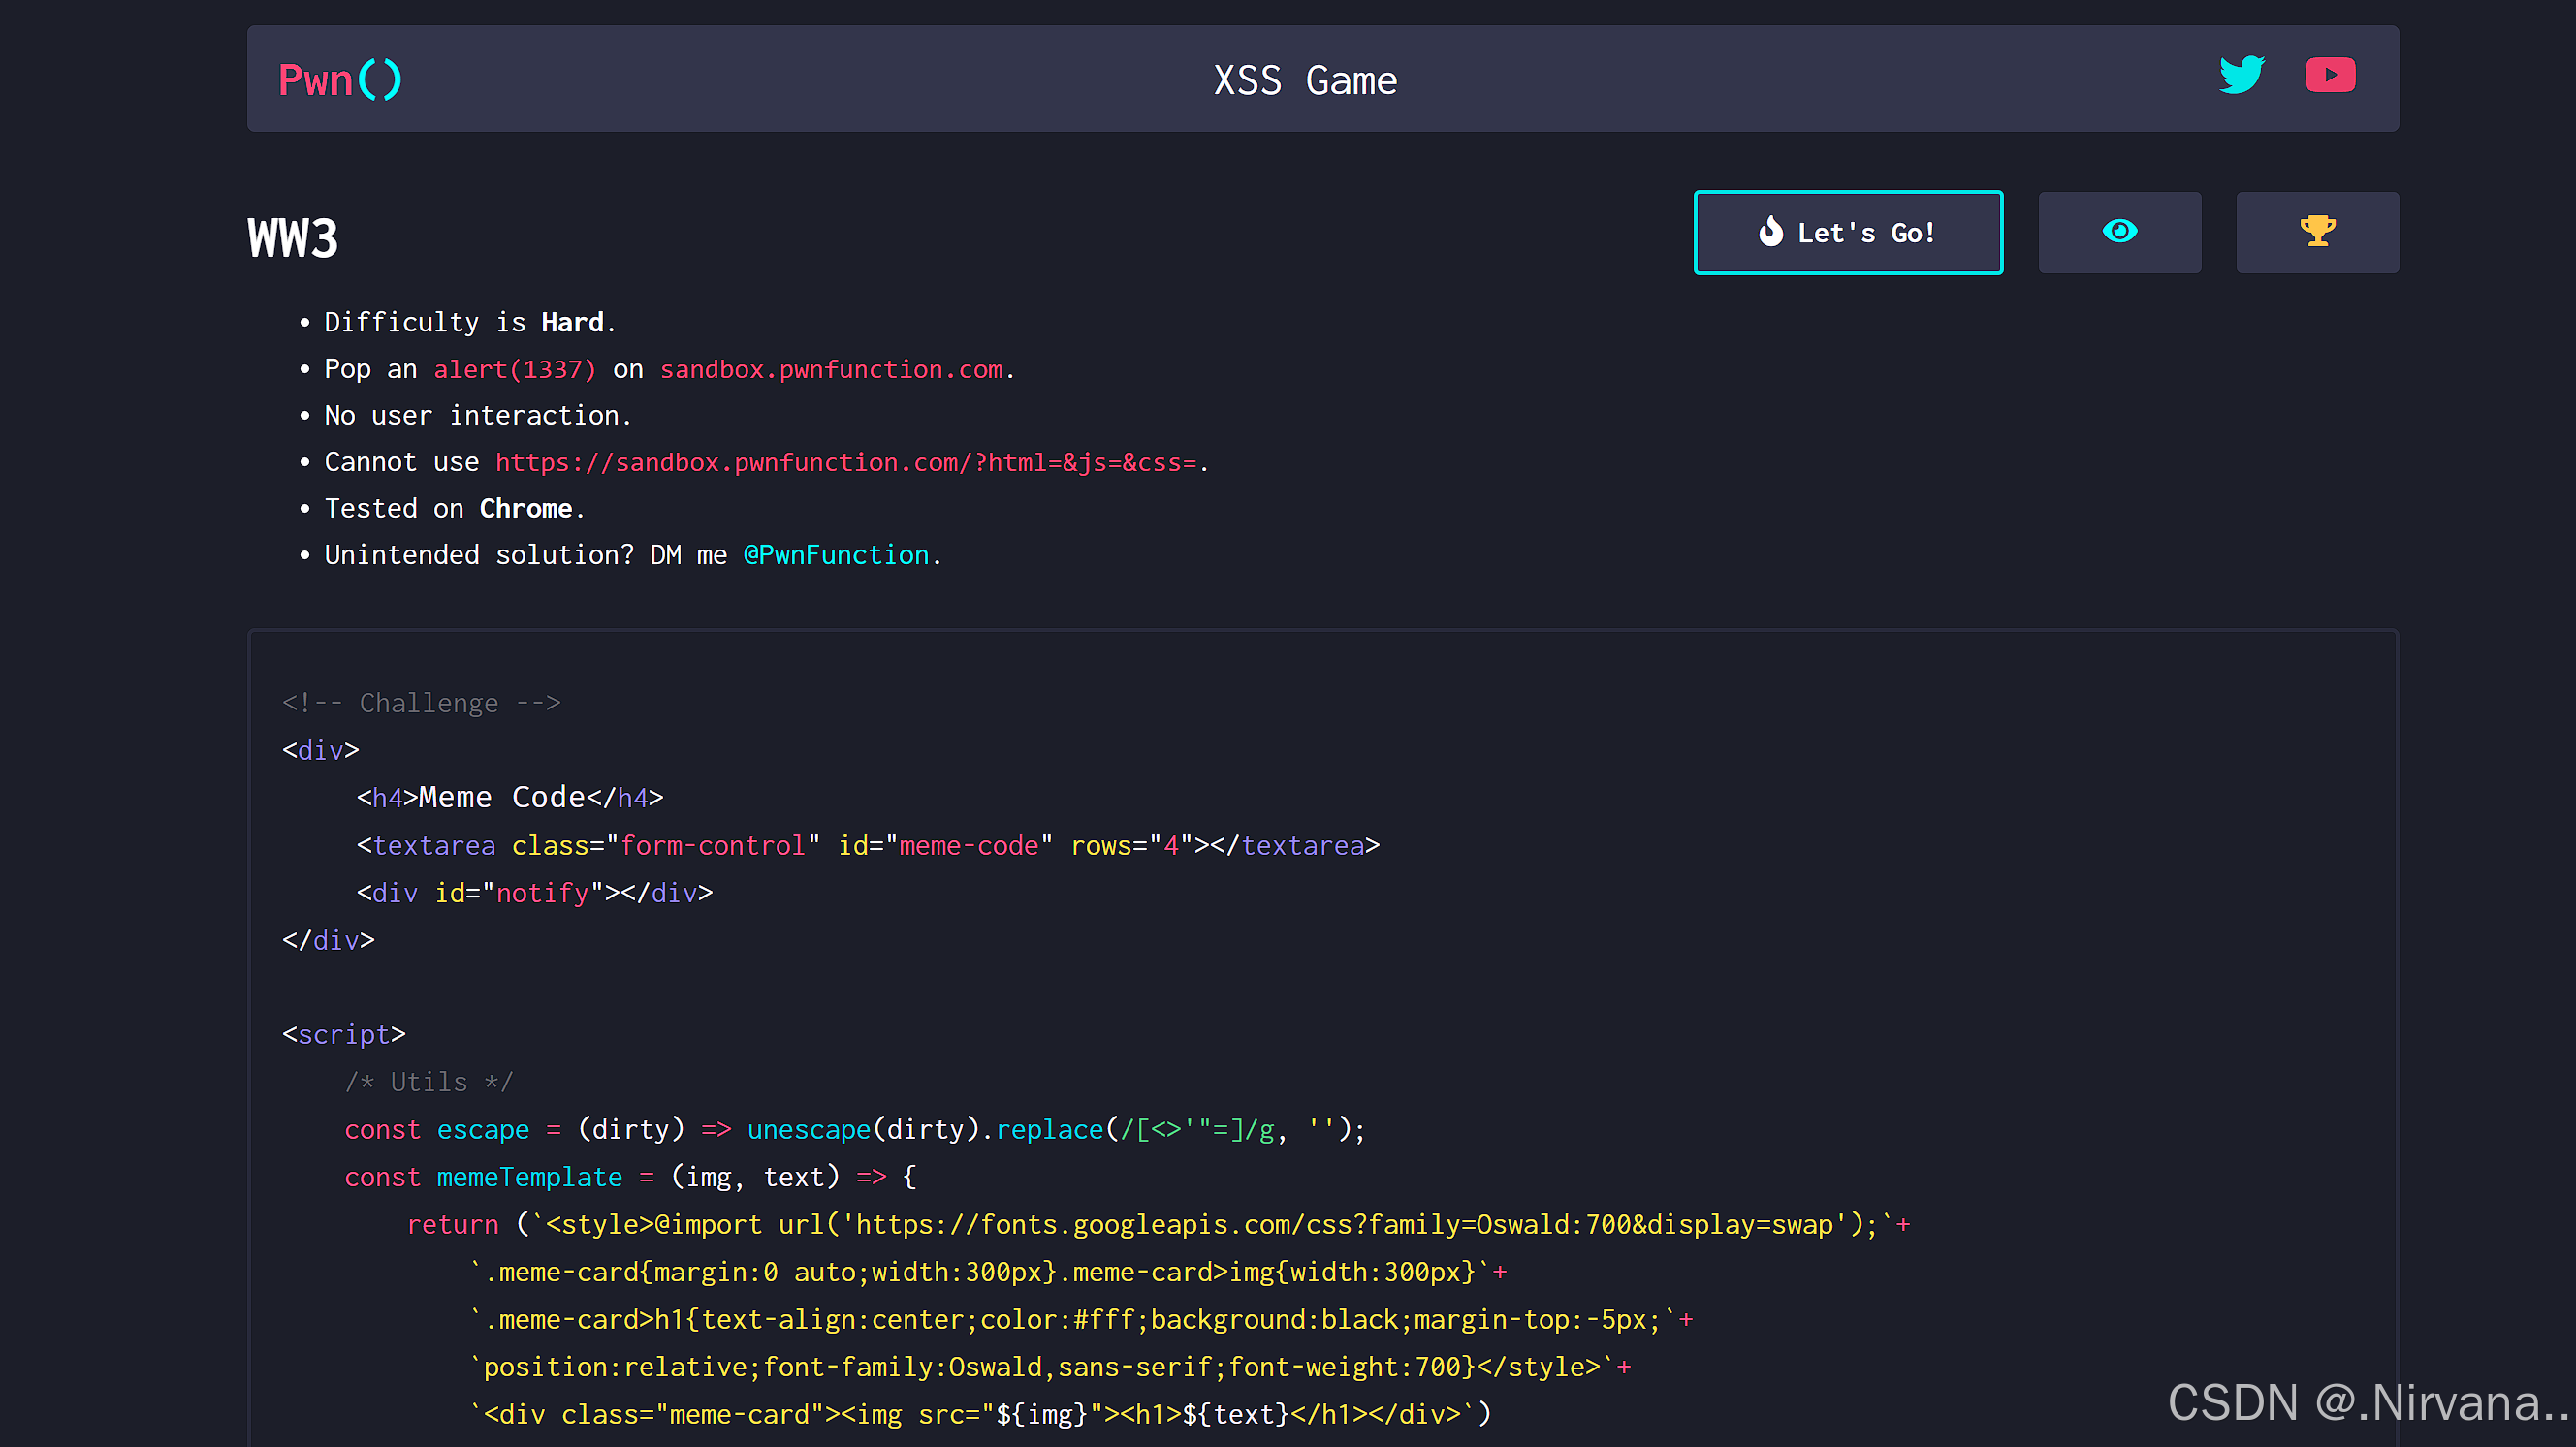Click the alert(1337) code text

click(x=514, y=369)
